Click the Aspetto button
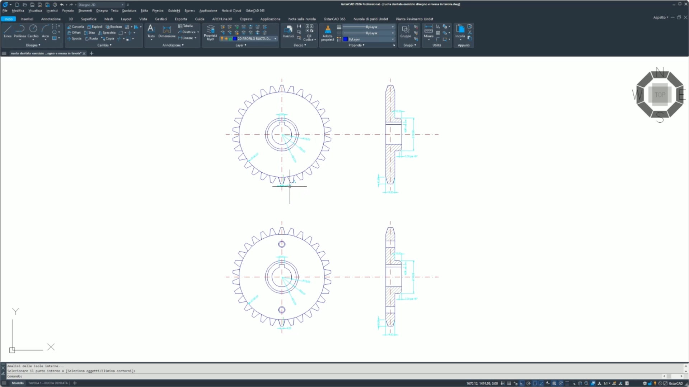 point(661,17)
